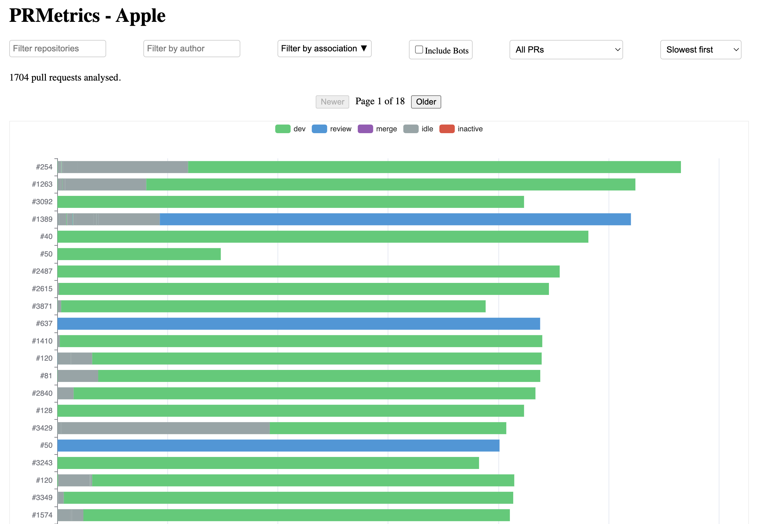Image resolution: width=760 pixels, height=524 pixels.
Task: Open the Slowest first sort dropdown
Action: 700,50
